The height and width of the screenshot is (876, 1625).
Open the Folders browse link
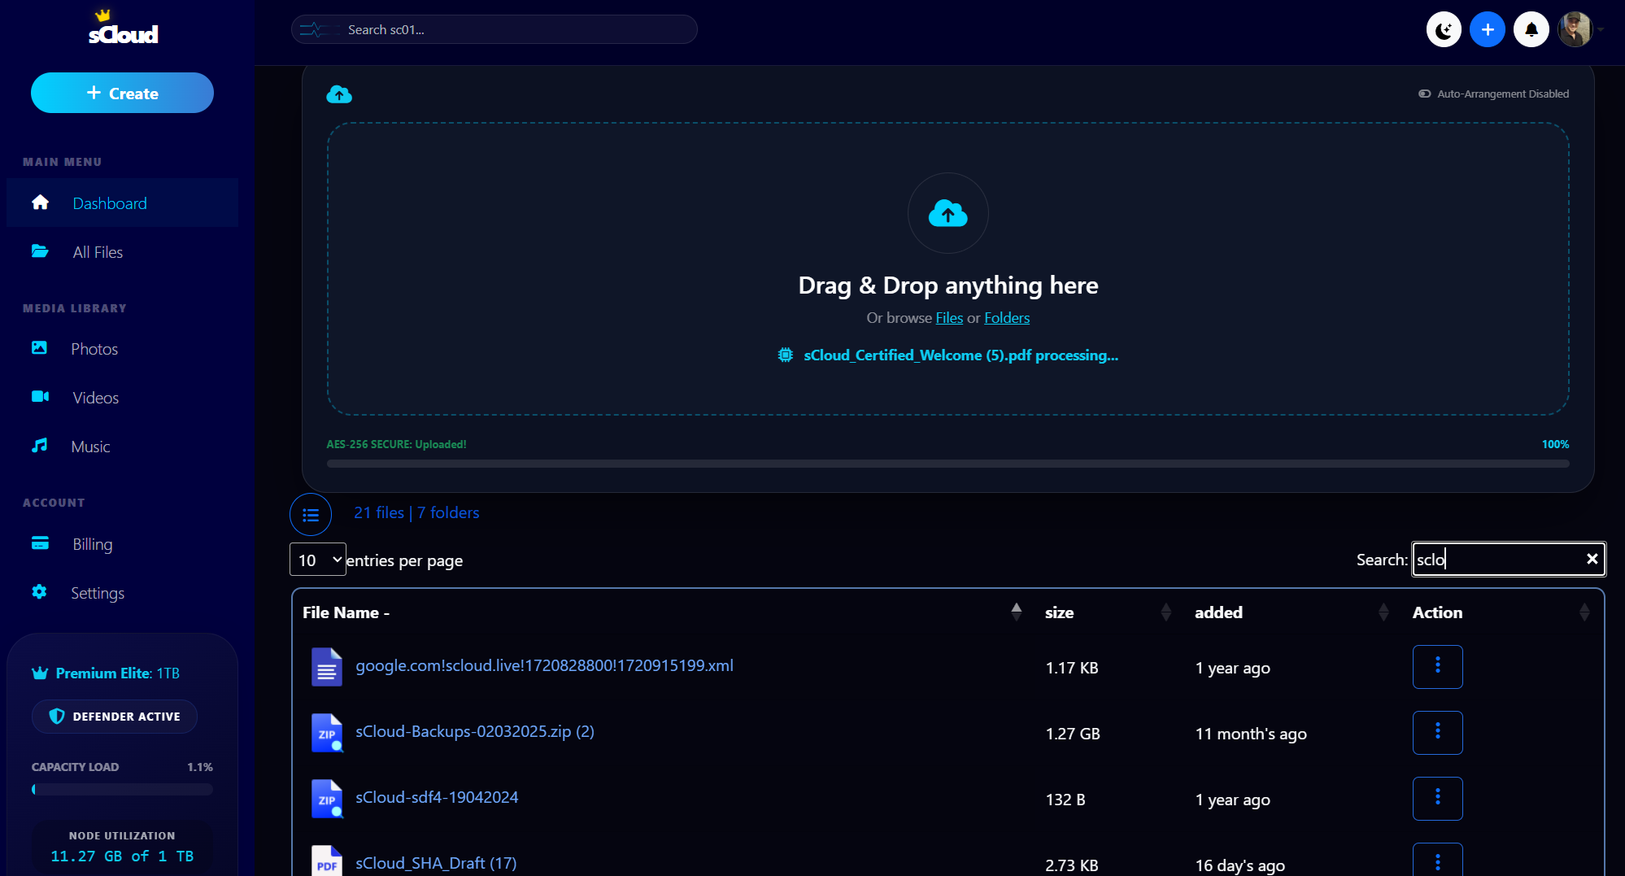1006,317
